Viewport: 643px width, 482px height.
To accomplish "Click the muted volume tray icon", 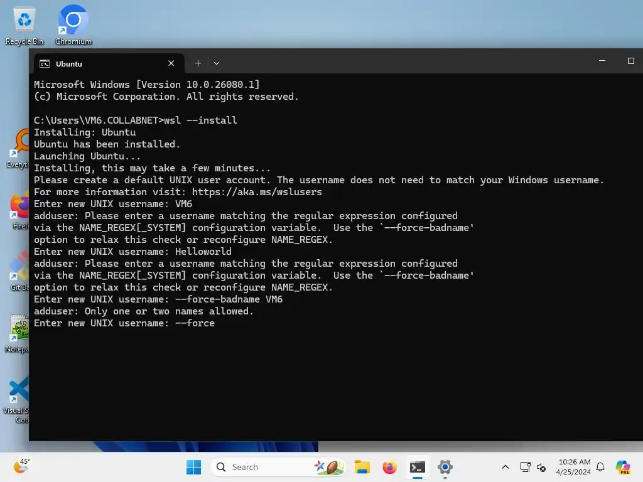I will point(541,467).
